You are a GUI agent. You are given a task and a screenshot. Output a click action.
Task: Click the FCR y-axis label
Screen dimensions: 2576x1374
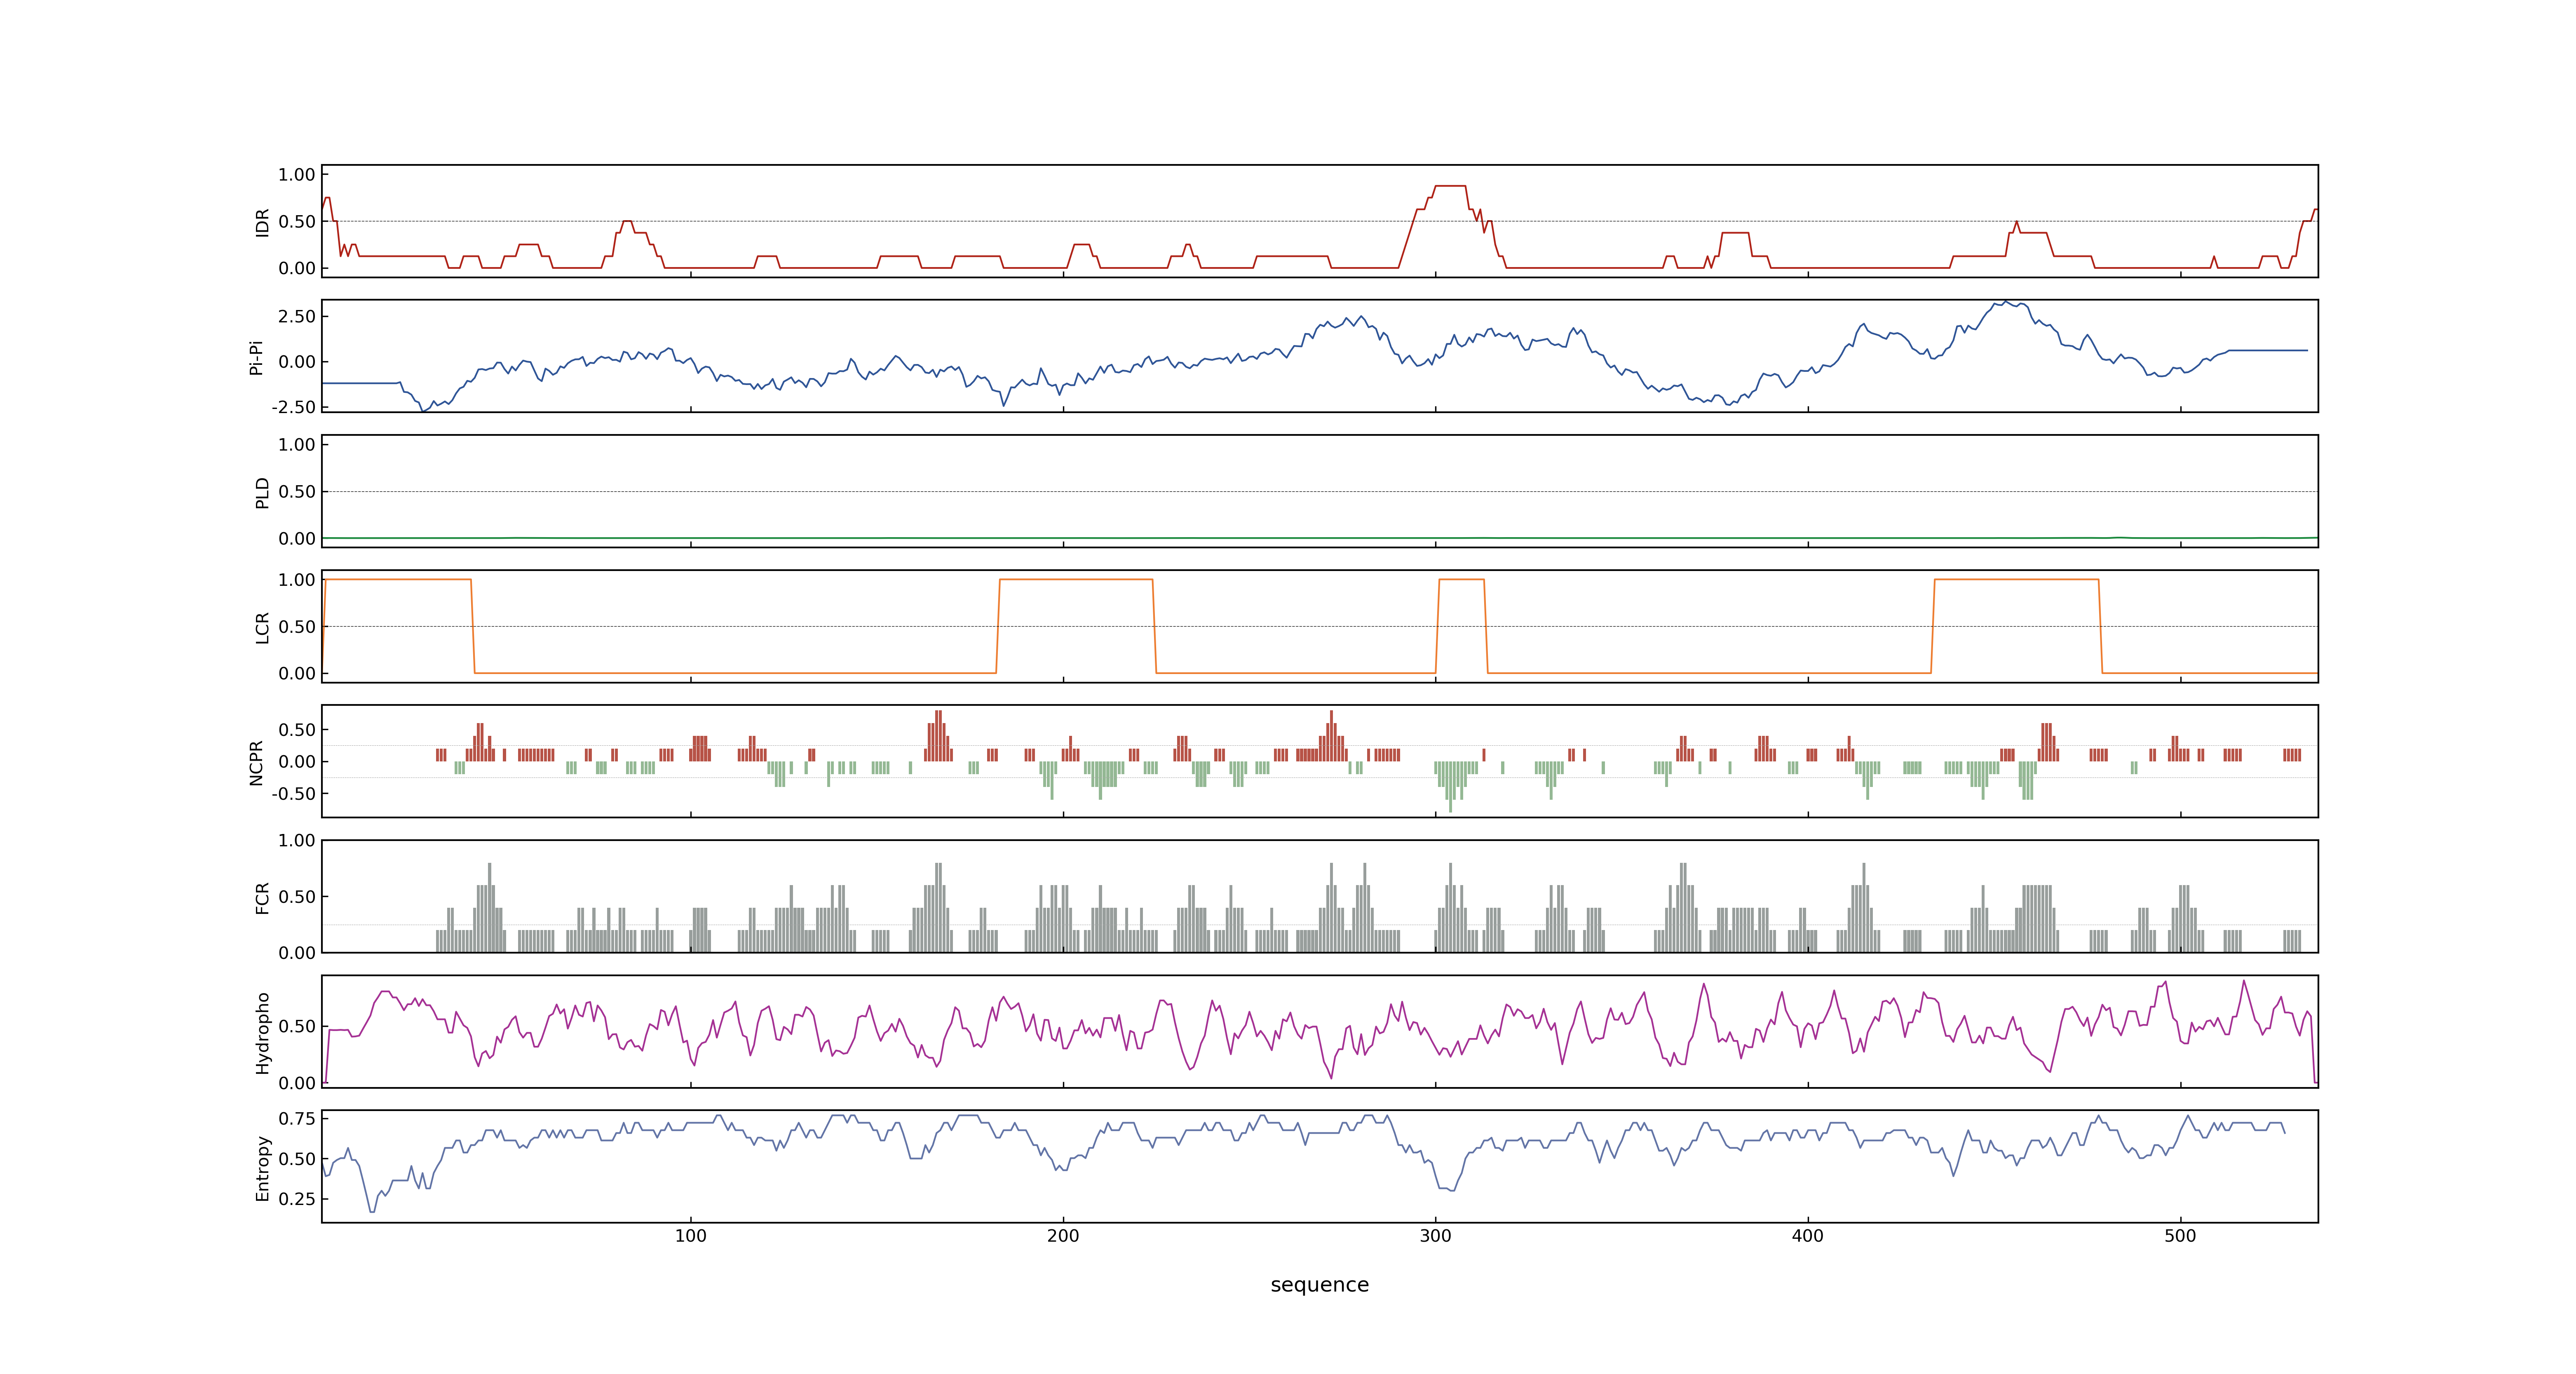(x=262, y=897)
